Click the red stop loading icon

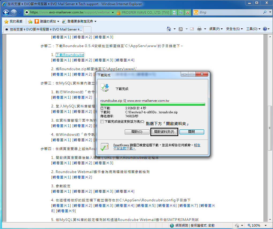188,12
